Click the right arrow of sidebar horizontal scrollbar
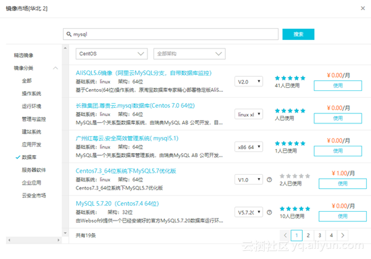This screenshot has height=259, width=371. (58, 240)
